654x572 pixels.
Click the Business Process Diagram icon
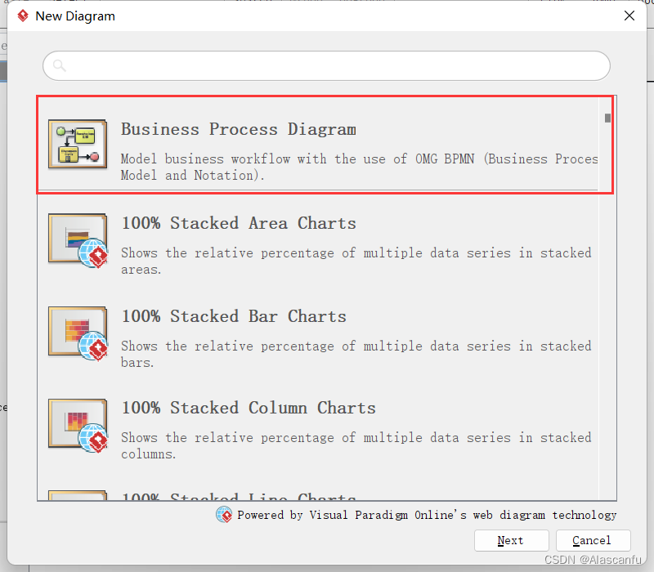coord(78,145)
